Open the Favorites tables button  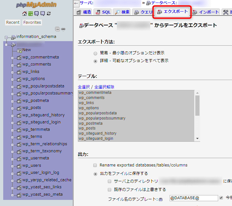tap(32, 22)
